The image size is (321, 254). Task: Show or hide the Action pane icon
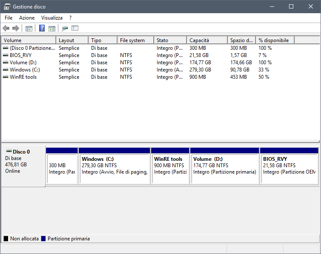click(x=52, y=29)
